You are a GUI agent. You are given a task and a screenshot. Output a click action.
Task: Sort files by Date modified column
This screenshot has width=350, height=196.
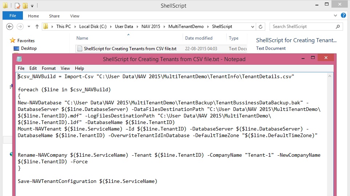pos(199,38)
